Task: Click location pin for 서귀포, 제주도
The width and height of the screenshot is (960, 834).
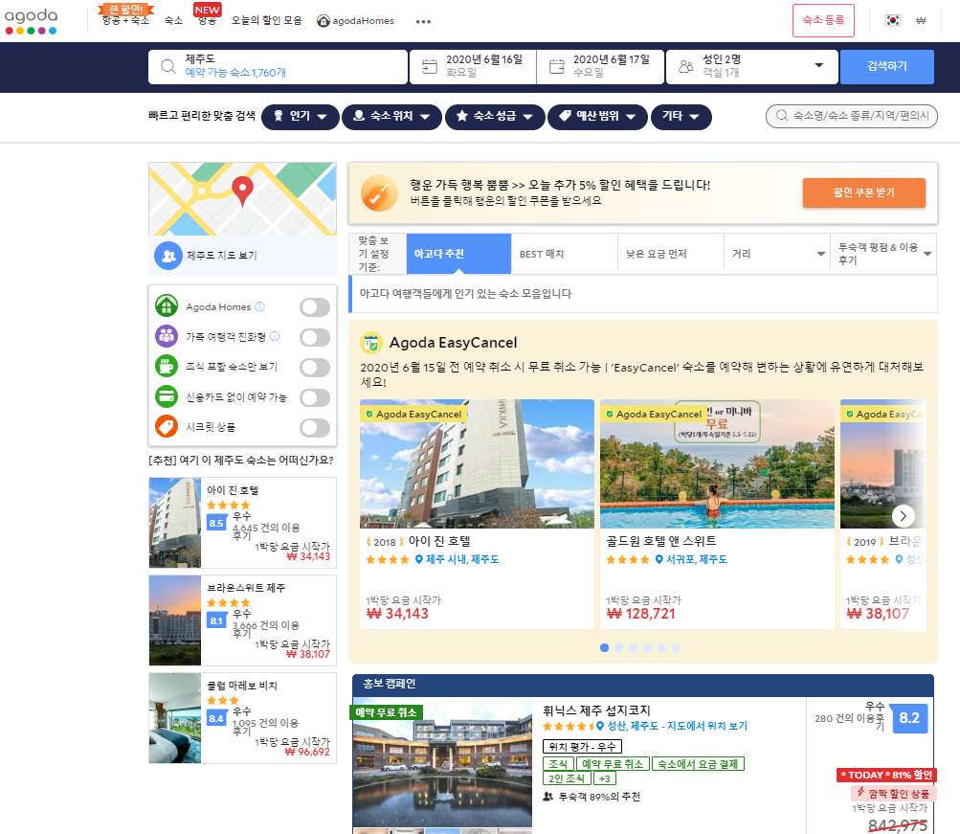Action: click(x=659, y=559)
